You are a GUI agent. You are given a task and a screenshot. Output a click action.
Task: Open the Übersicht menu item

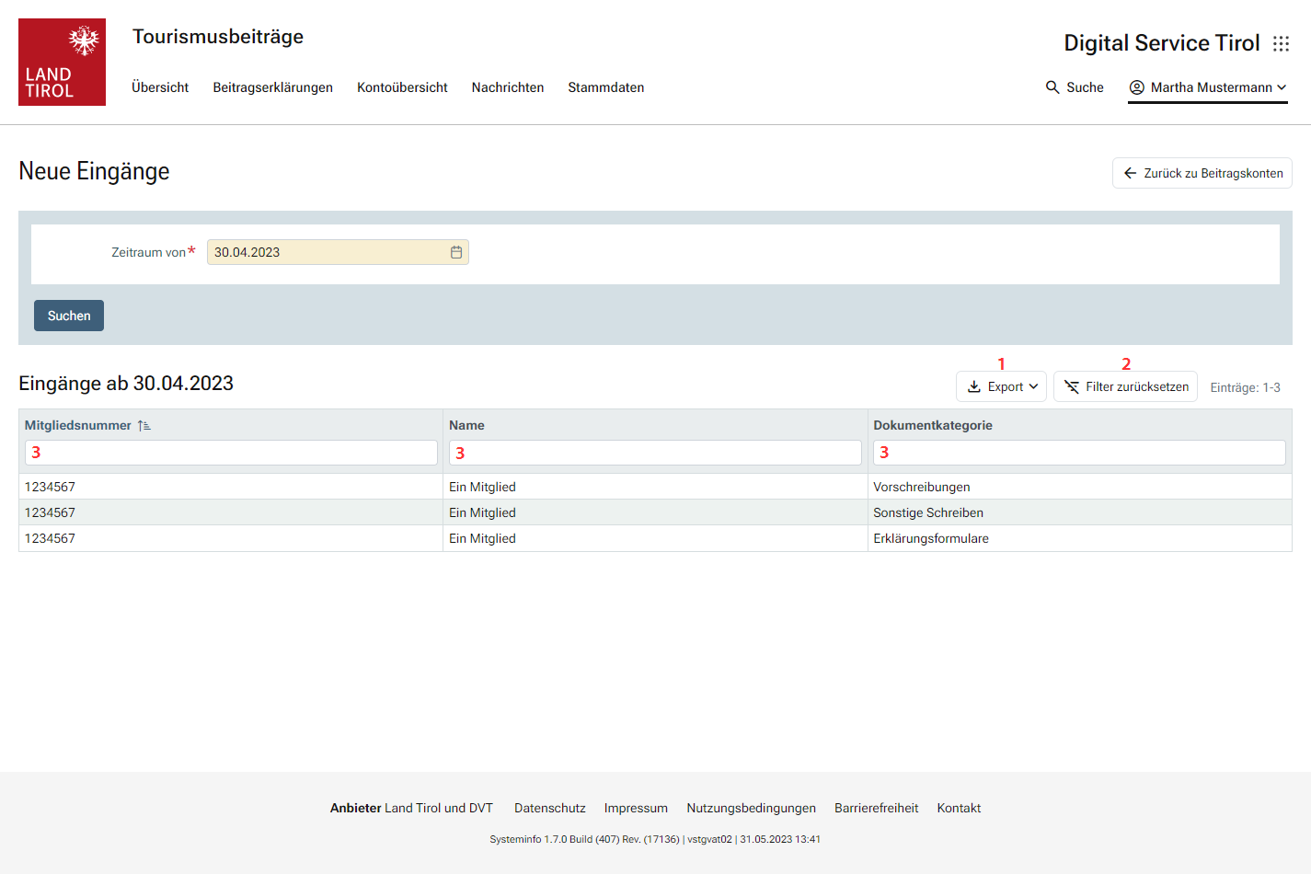click(160, 87)
